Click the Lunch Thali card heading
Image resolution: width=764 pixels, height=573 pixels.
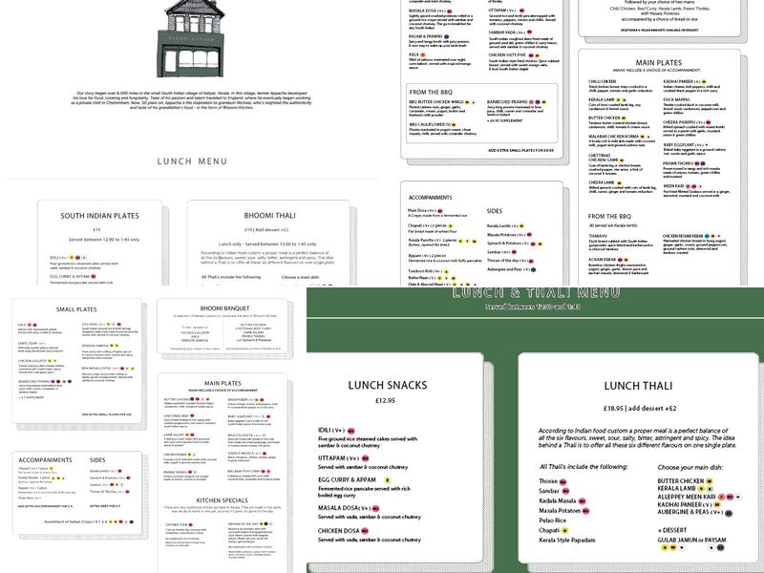click(638, 385)
